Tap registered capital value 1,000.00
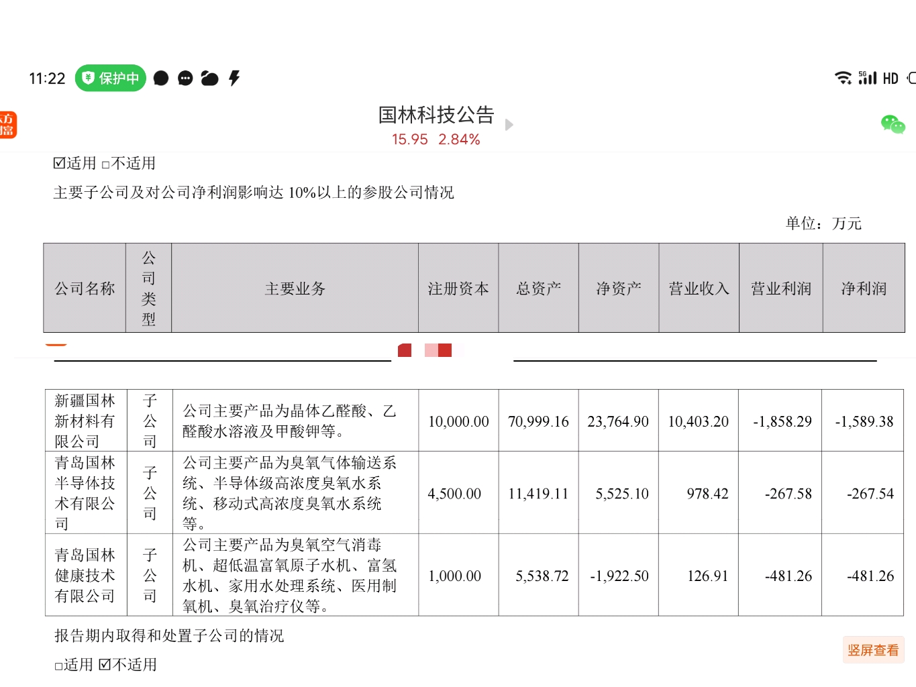This screenshot has width=916, height=687. click(x=455, y=576)
